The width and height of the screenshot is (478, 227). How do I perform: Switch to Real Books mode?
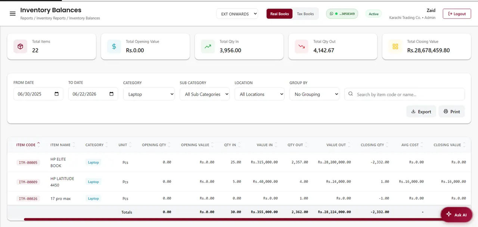pos(279,14)
